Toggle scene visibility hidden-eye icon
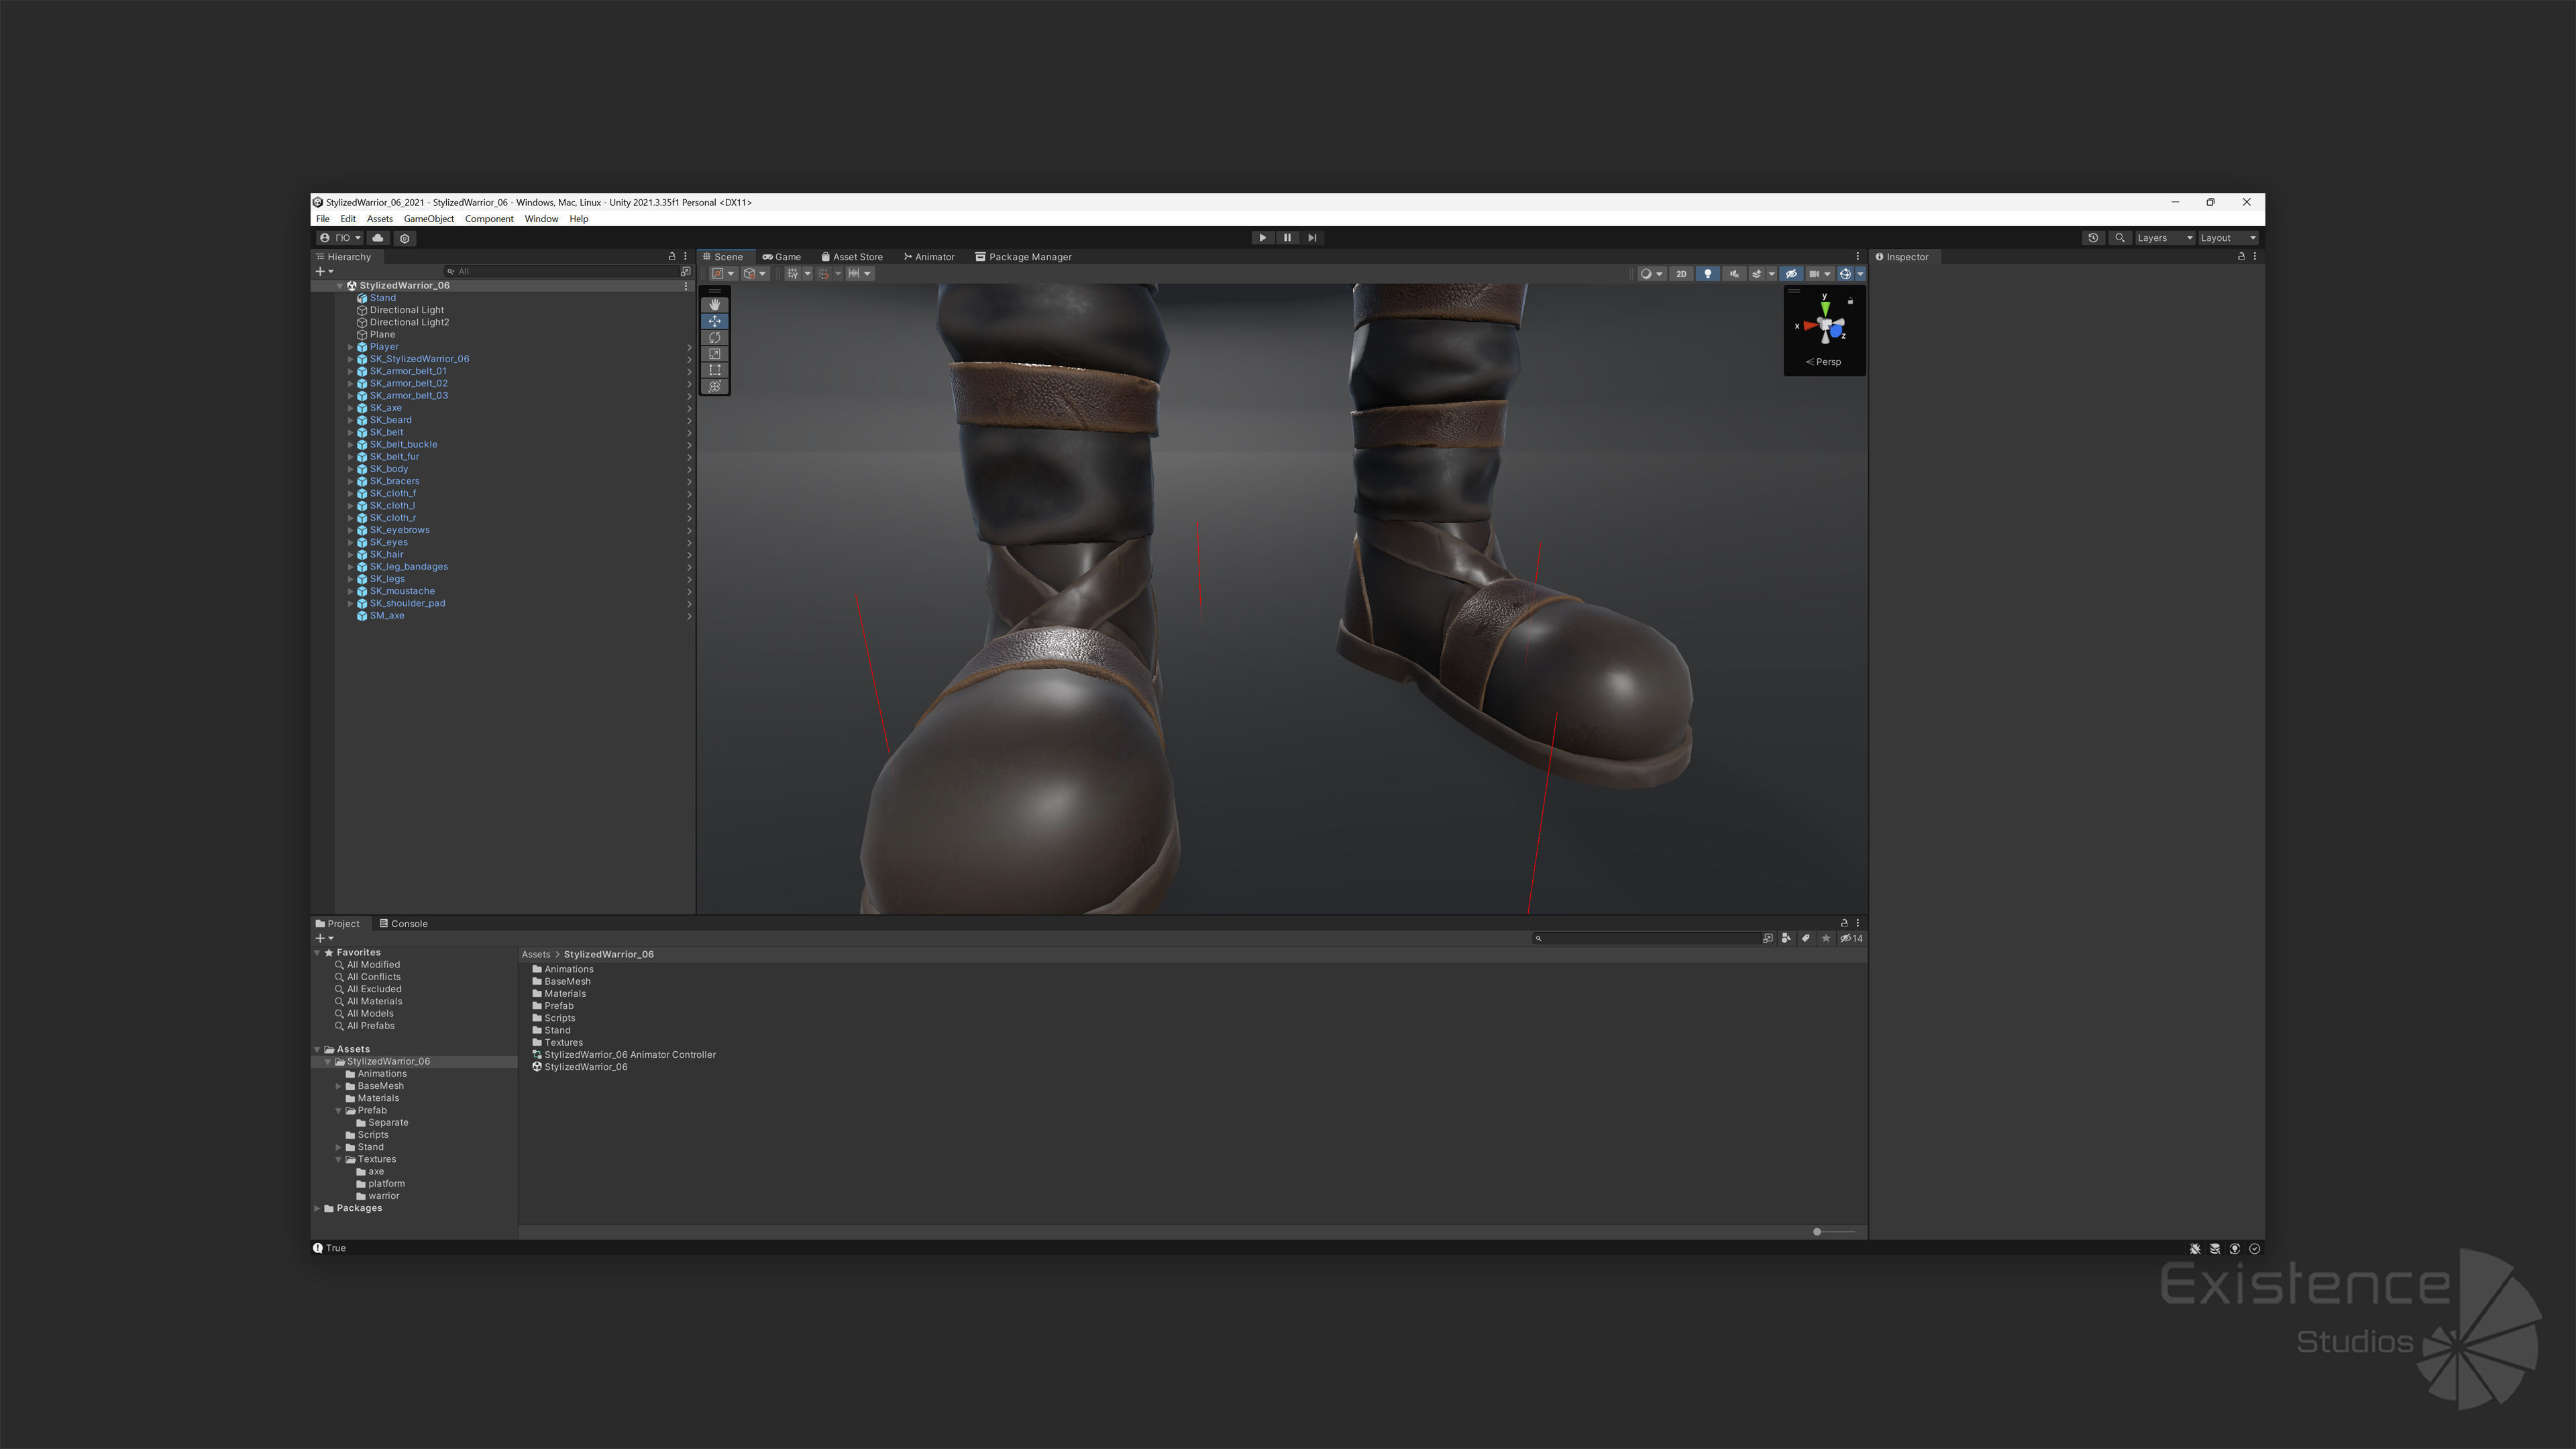Screen dimensions: 2576x1449 1791,274
